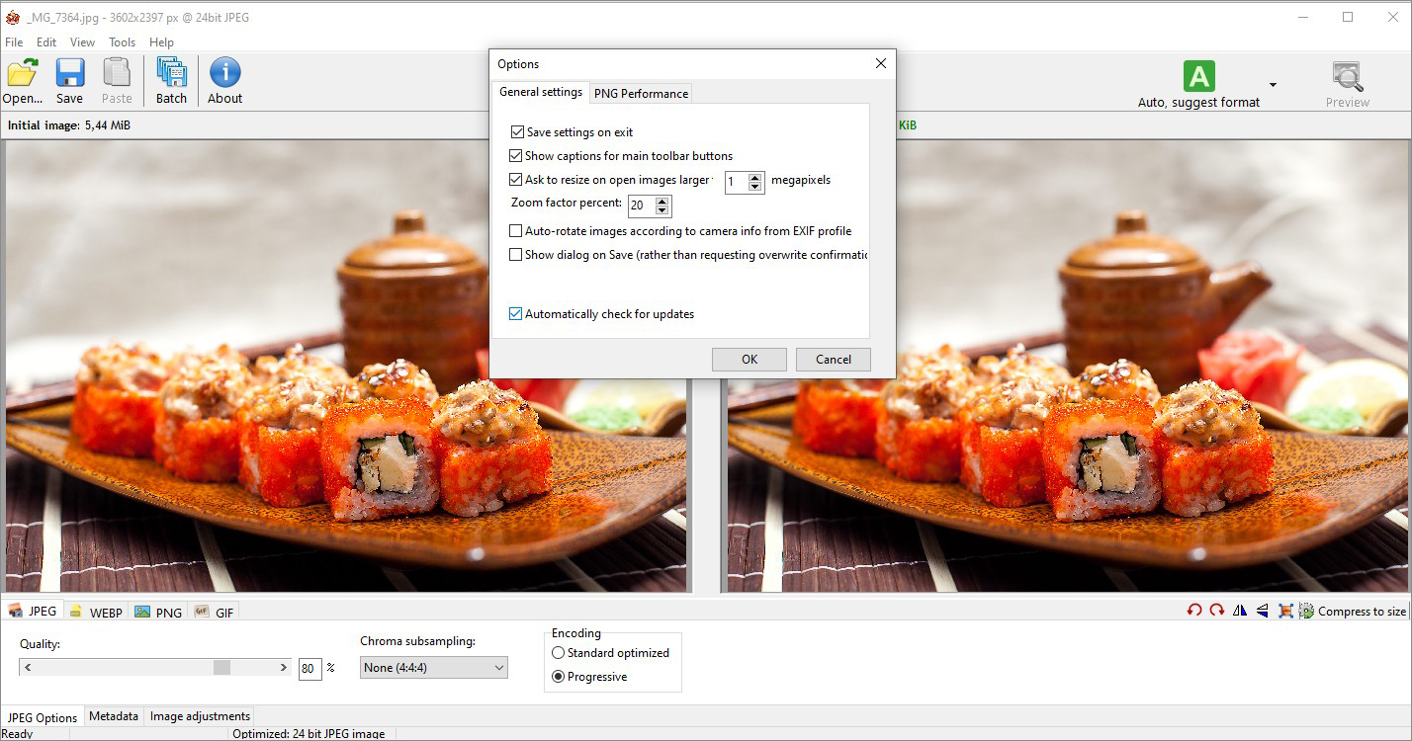The image size is (1412, 741).
Task: Expand the Chroma subsampling dropdown
Action: [x=434, y=668]
